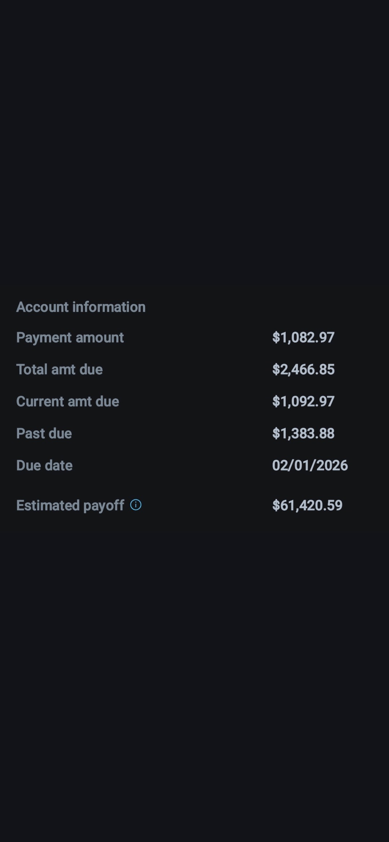Click the amount beside Past due

[303, 434]
